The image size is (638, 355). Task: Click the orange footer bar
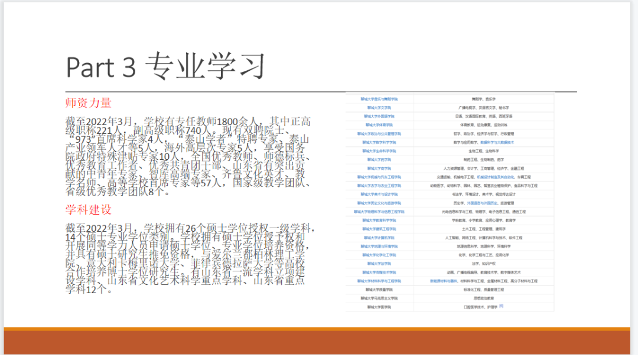click(319, 341)
